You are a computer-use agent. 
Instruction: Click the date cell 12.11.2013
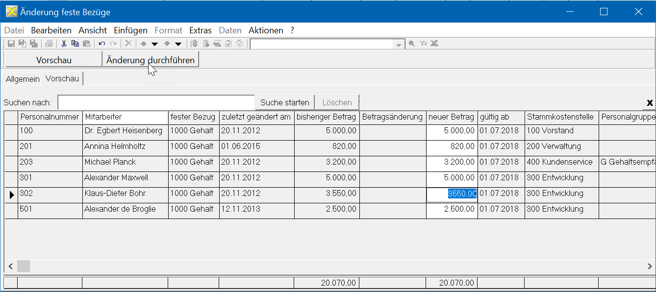[257, 210]
